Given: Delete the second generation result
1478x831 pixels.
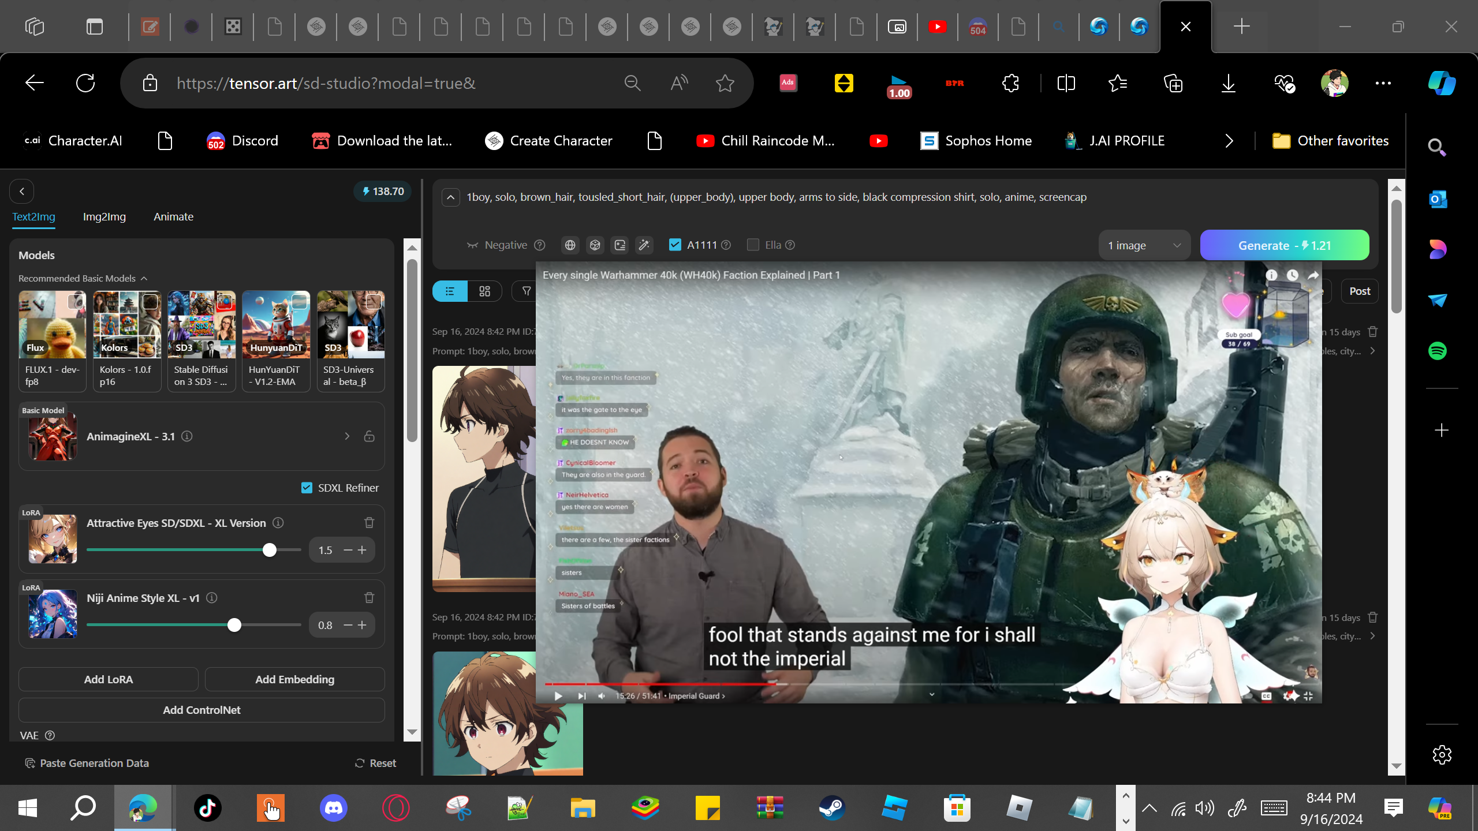Looking at the screenshot, I should click(x=1373, y=617).
